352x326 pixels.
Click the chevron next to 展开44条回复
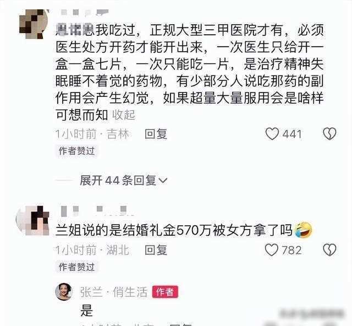[x=163, y=180]
